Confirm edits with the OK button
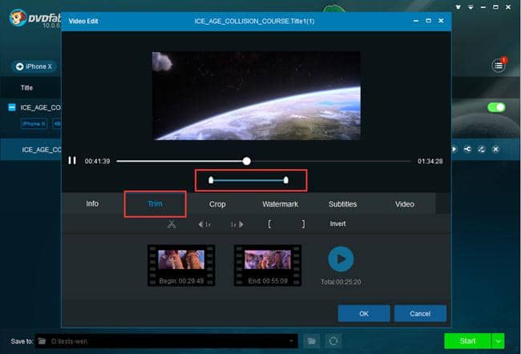This screenshot has width=521, height=354. click(x=364, y=313)
